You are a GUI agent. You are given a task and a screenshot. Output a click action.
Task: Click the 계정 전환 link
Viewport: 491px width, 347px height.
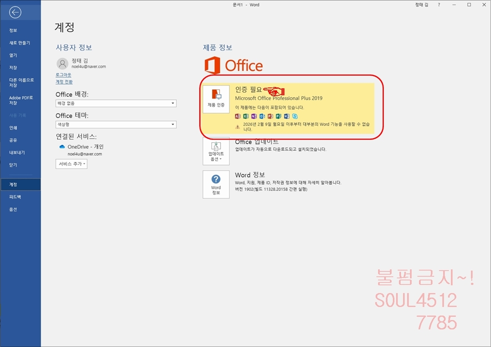[x=64, y=82]
